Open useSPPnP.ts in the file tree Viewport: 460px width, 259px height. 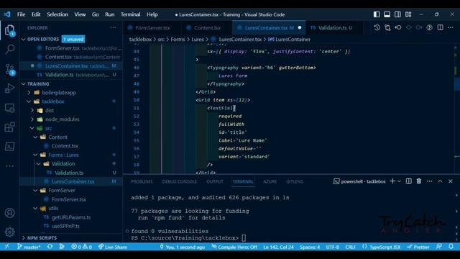coord(65,226)
